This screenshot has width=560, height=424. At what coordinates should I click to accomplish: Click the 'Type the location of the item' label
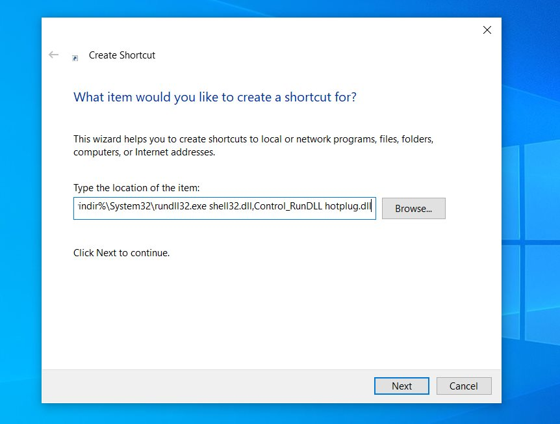coord(136,188)
